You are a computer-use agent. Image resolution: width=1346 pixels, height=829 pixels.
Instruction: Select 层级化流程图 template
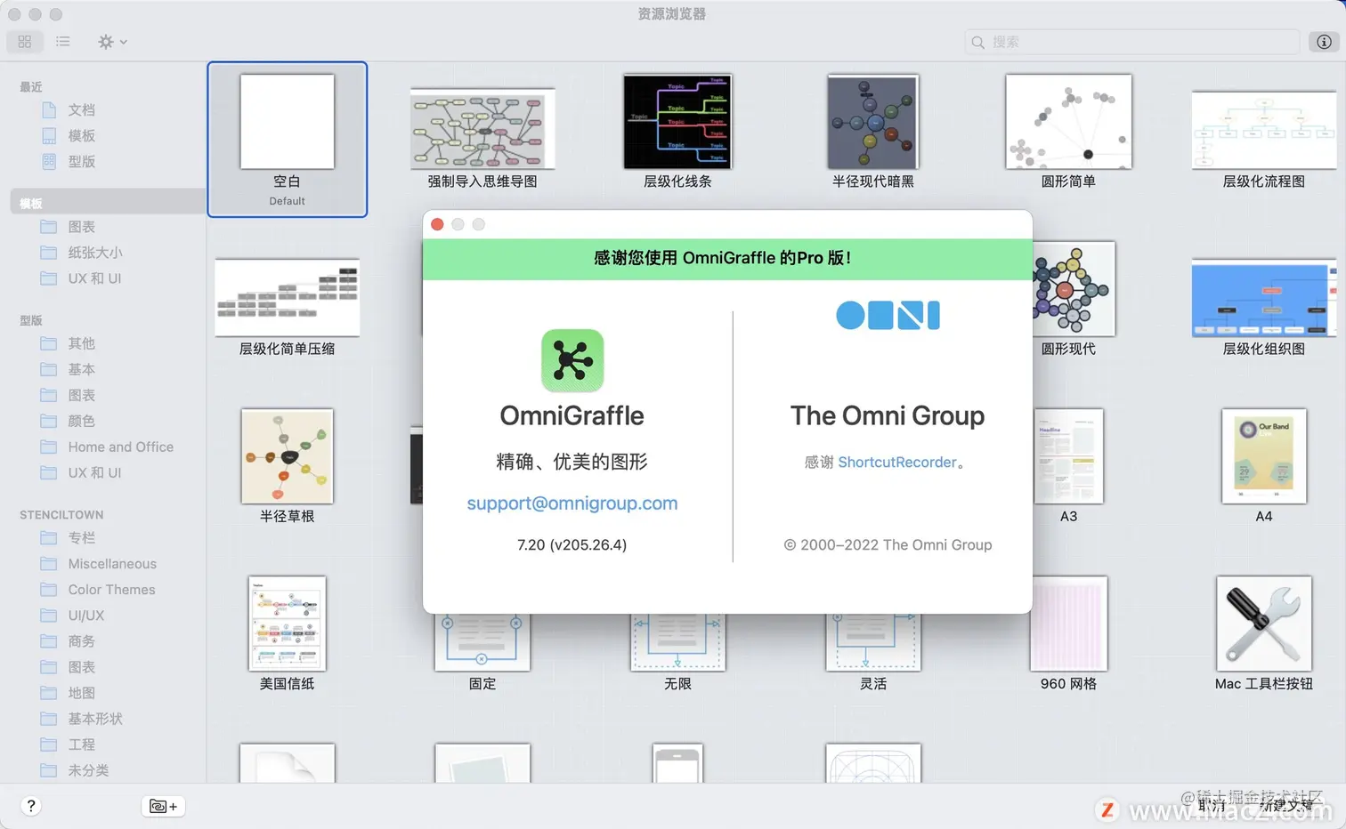point(1263,130)
